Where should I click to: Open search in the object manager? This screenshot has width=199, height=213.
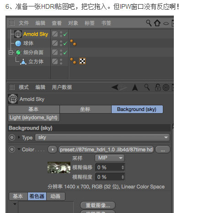(149, 23)
